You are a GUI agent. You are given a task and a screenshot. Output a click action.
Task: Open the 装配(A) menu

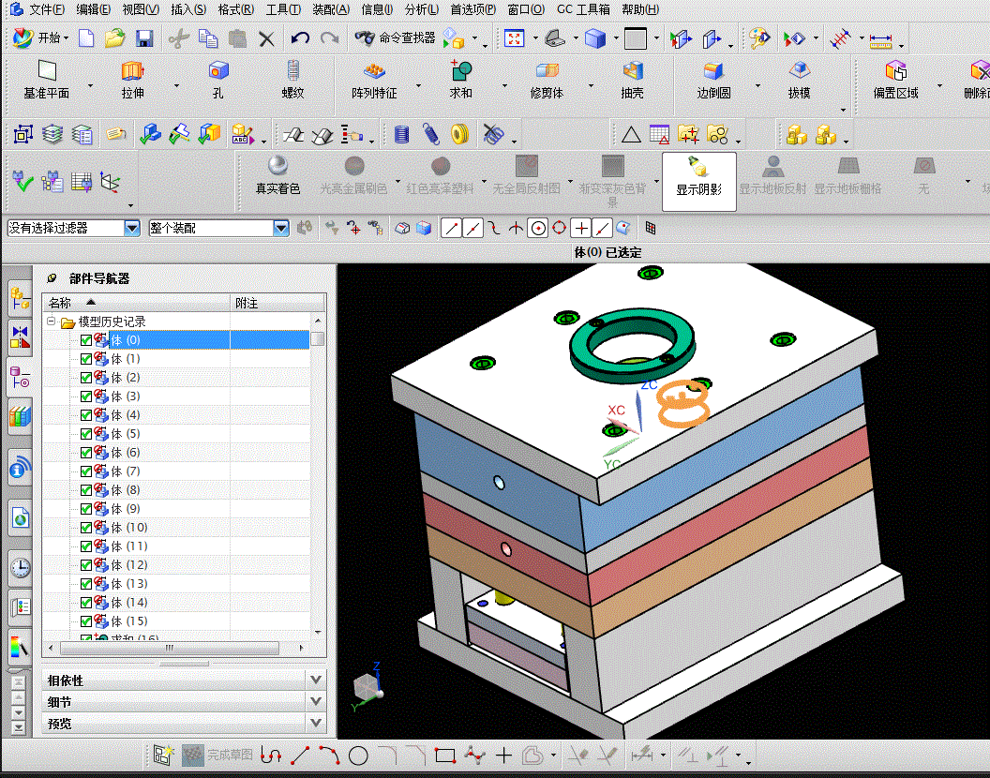(x=331, y=8)
